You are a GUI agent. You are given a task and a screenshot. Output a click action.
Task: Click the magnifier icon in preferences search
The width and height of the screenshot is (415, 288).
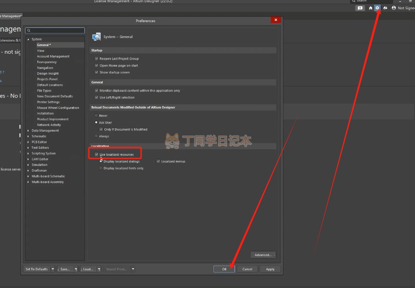tap(29, 31)
